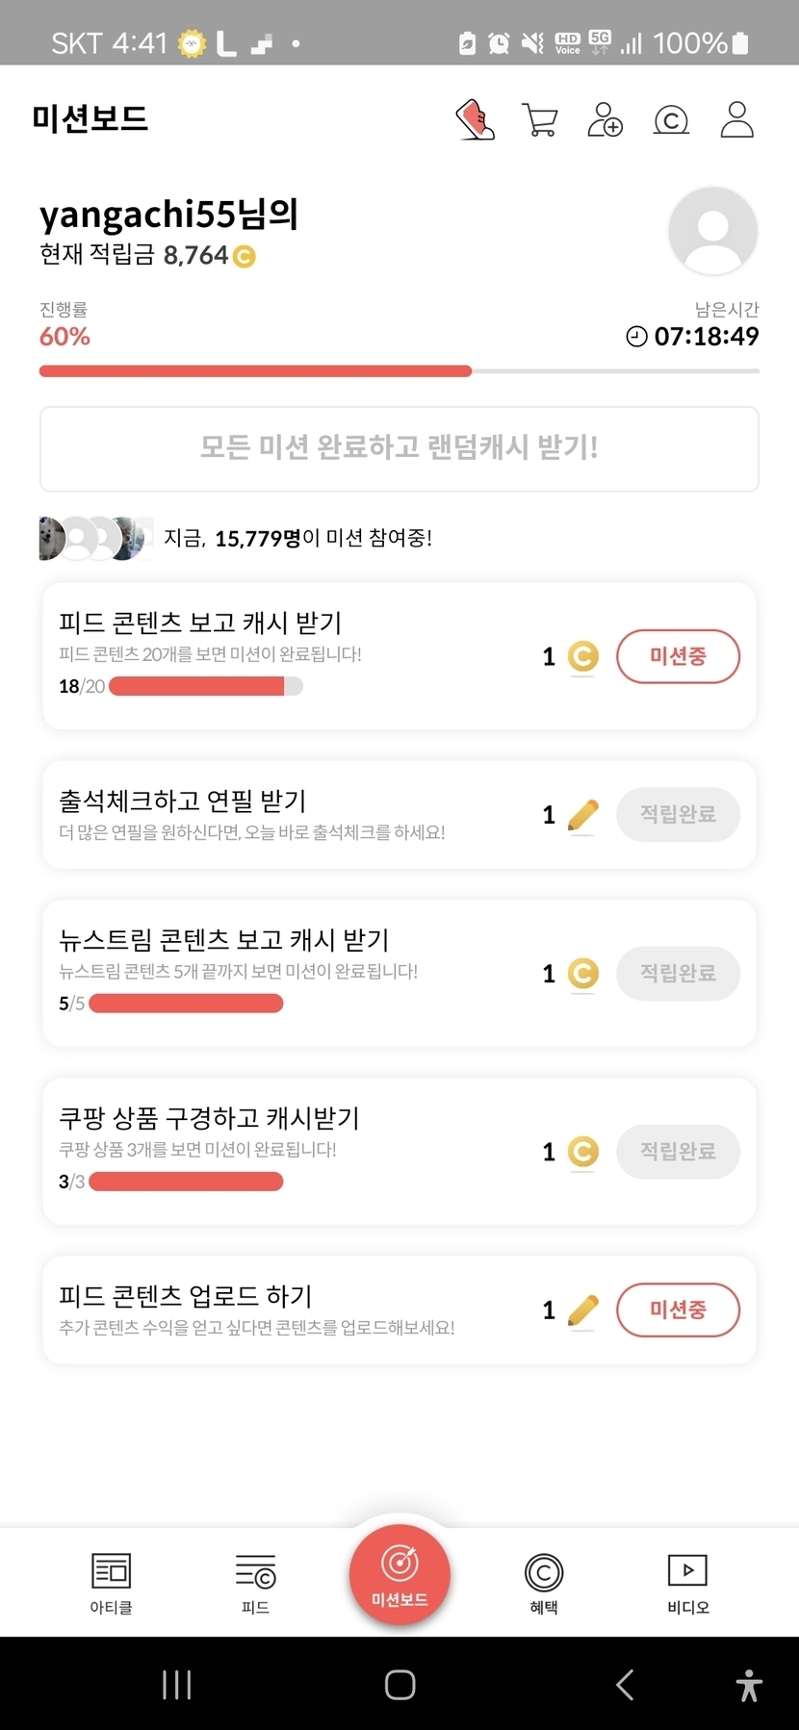
Task: Tap 미션중 button for 피드 콘텐츠 업로드
Action: click(x=678, y=1310)
